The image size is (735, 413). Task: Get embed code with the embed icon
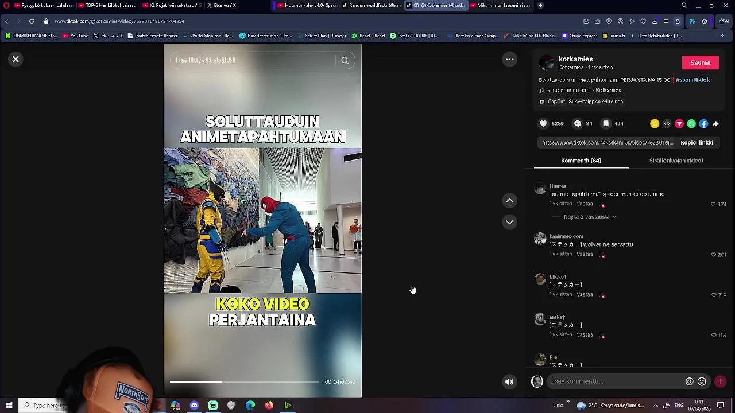point(667,124)
